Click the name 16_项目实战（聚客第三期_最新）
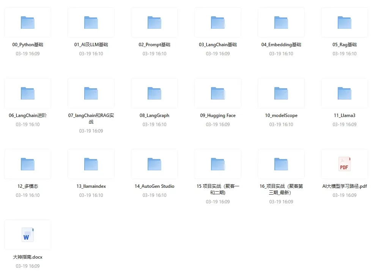Image resolution: width=381 pixels, height=273 pixels. tap(281, 189)
